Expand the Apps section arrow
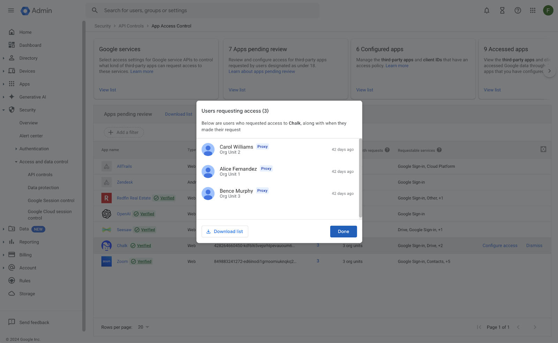558x343 pixels. coord(3,84)
